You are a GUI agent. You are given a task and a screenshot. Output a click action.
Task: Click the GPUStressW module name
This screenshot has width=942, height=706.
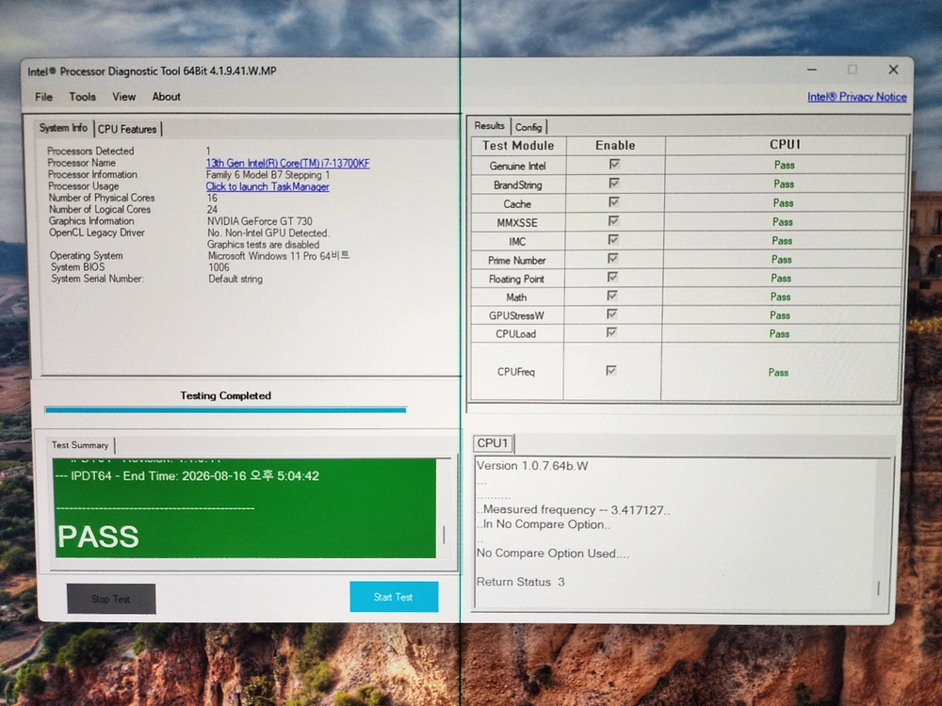point(516,315)
